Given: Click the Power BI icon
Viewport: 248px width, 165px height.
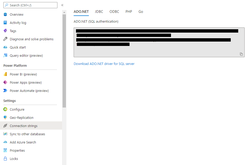Looking at the screenshot, I should coord(5,74).
